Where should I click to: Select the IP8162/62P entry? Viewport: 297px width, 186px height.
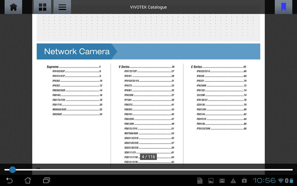click(x=76, y=71)
